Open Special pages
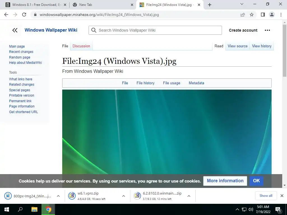The height and width of the screenshot is (215, 287). (x=20, y=90)
